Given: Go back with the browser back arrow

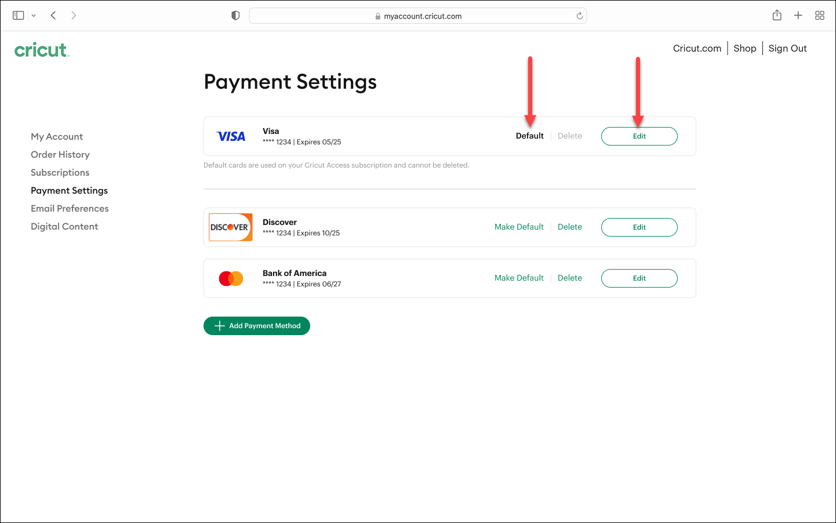Looking at the screenshot, I should 53,16.
